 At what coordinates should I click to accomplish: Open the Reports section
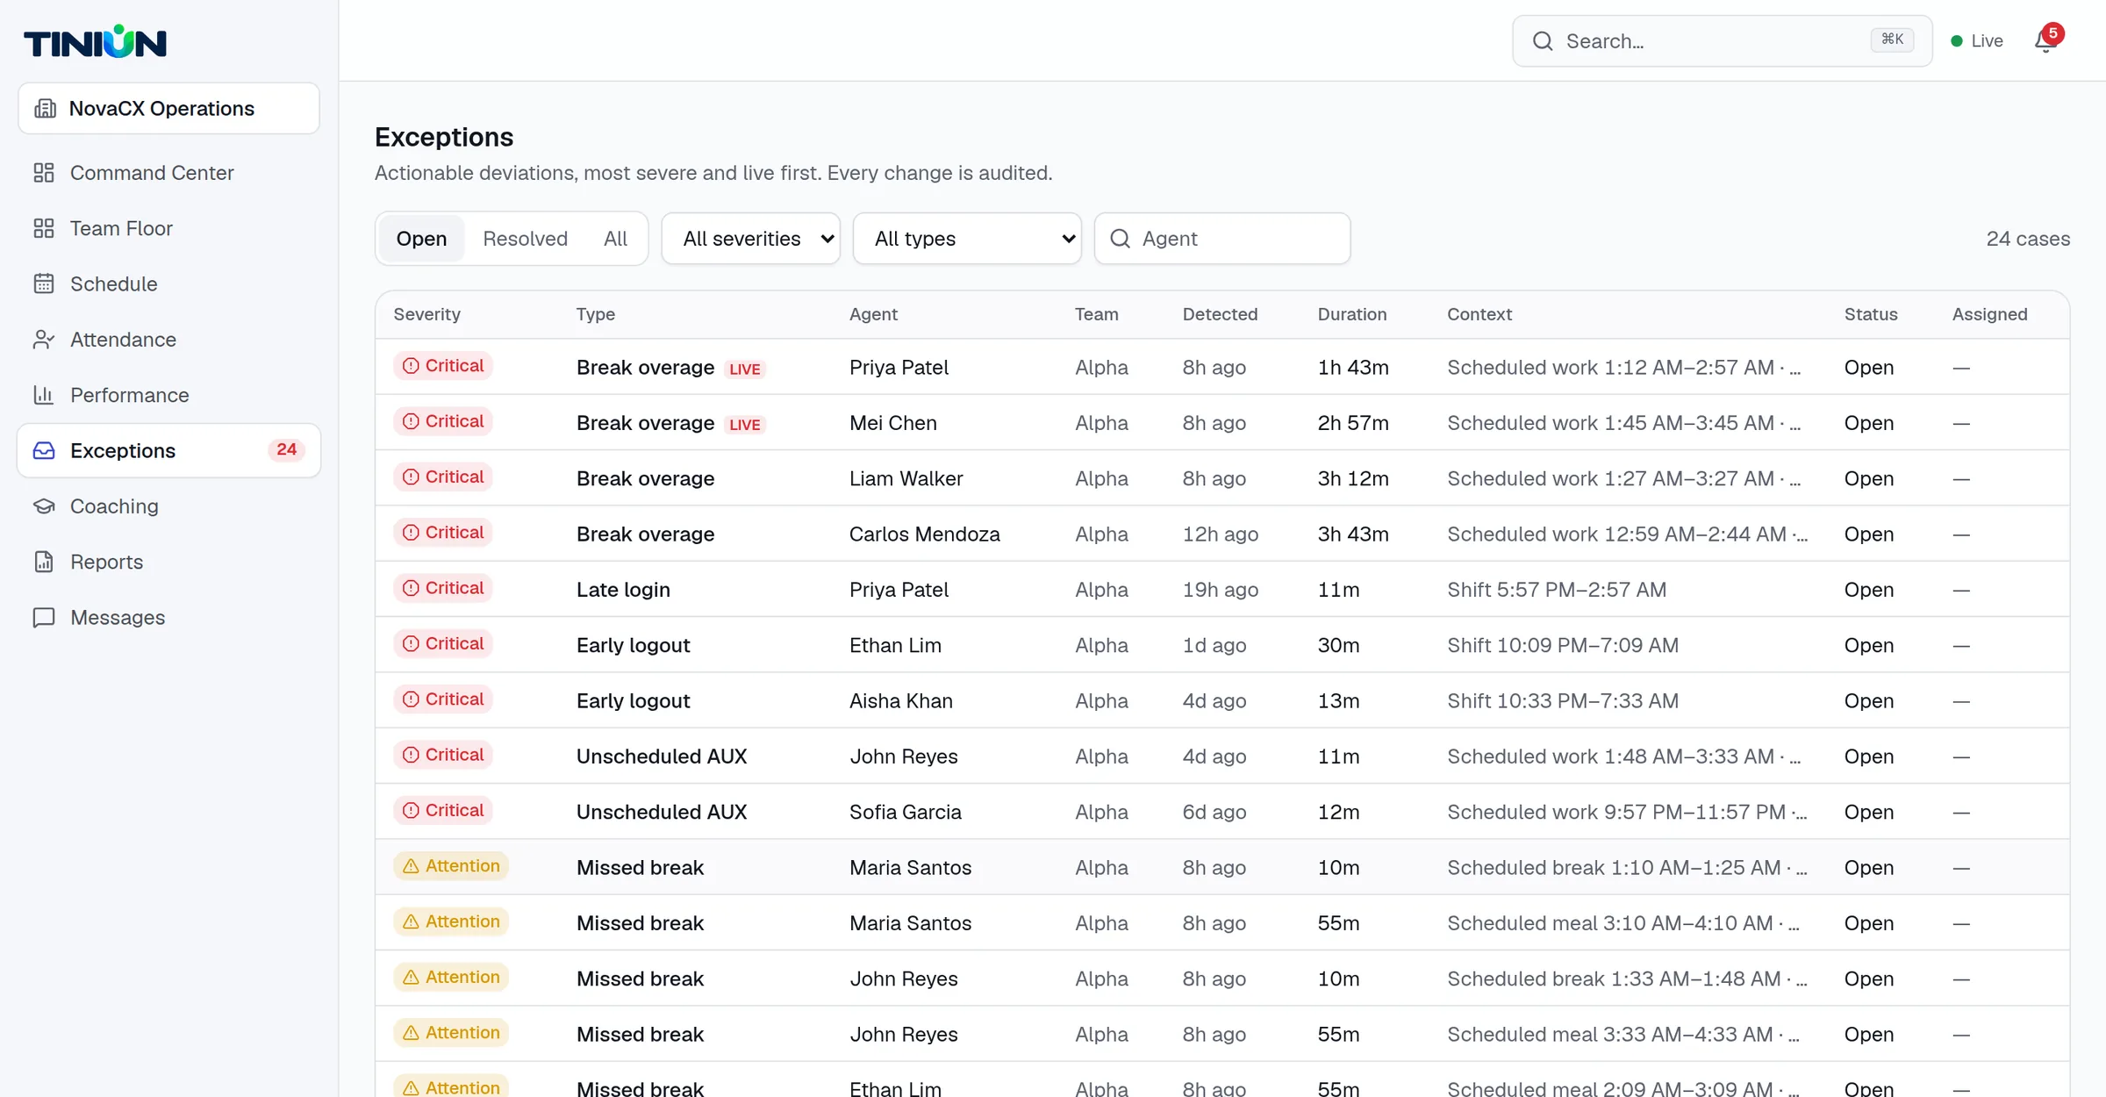[168, 562]
